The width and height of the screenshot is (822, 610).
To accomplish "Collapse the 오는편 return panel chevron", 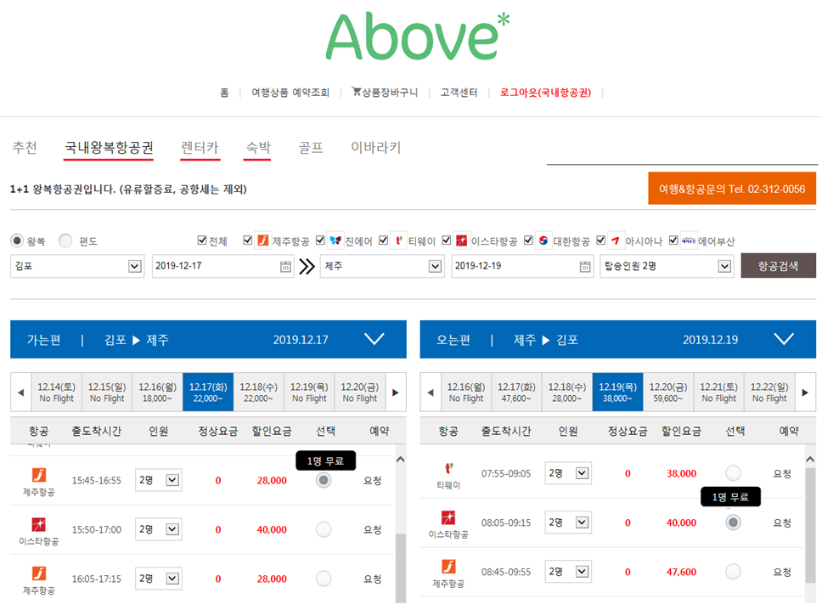I will tap(784, 339).
